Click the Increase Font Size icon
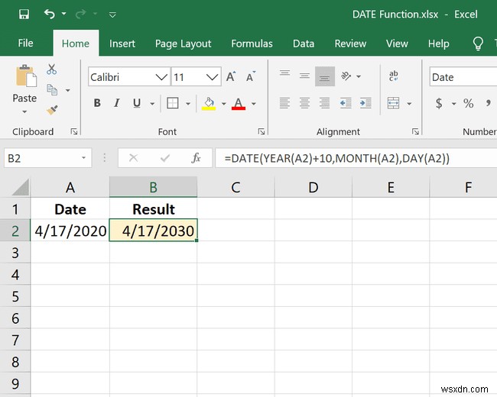 click(231, 76)
